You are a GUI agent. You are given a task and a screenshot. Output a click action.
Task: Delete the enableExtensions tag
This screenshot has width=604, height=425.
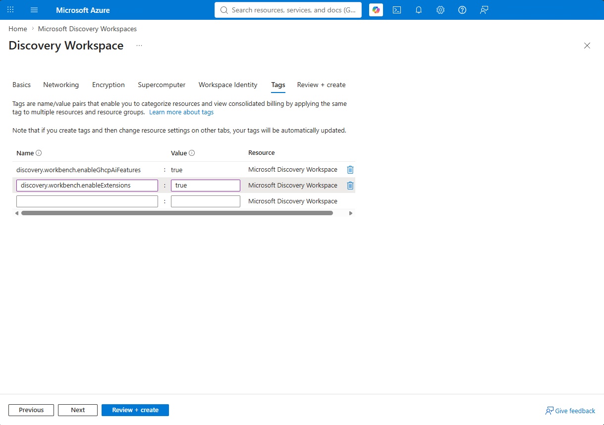pyautogui.click(x=350, y=186)
